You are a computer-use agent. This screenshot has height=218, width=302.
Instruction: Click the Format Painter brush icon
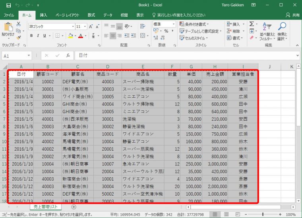(19, 37)
